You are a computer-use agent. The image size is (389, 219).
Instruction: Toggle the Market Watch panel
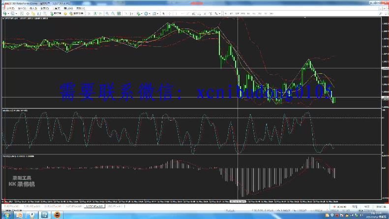[22, 14]
